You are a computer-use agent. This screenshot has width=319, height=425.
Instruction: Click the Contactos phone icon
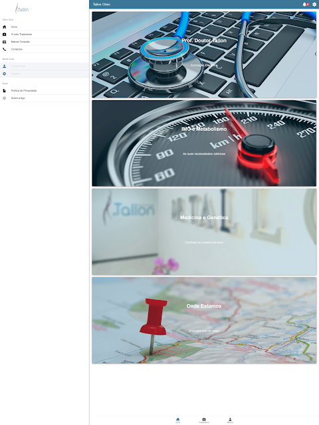(5, 49)
